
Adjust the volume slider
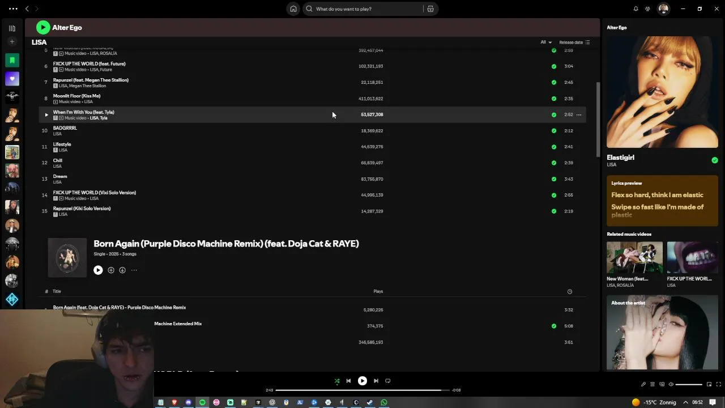tap(689, 384)
